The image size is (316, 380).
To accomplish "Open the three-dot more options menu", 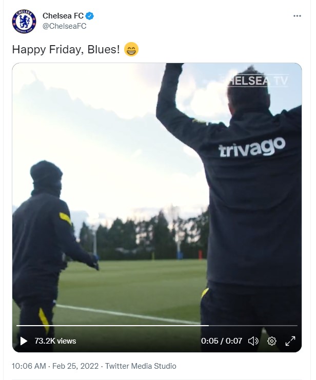I will pos(297,16).
